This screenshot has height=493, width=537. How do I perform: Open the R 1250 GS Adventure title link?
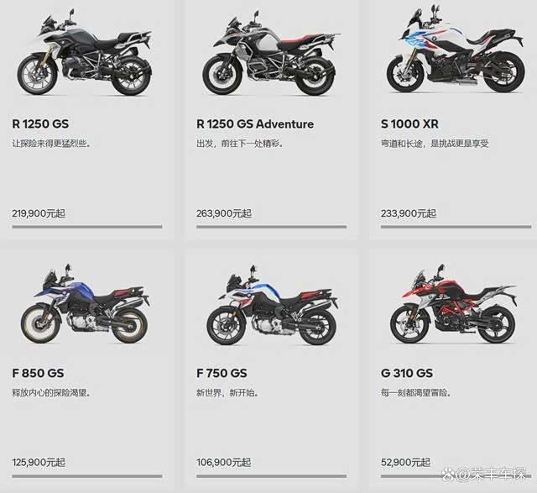click(x=255, y=123)
